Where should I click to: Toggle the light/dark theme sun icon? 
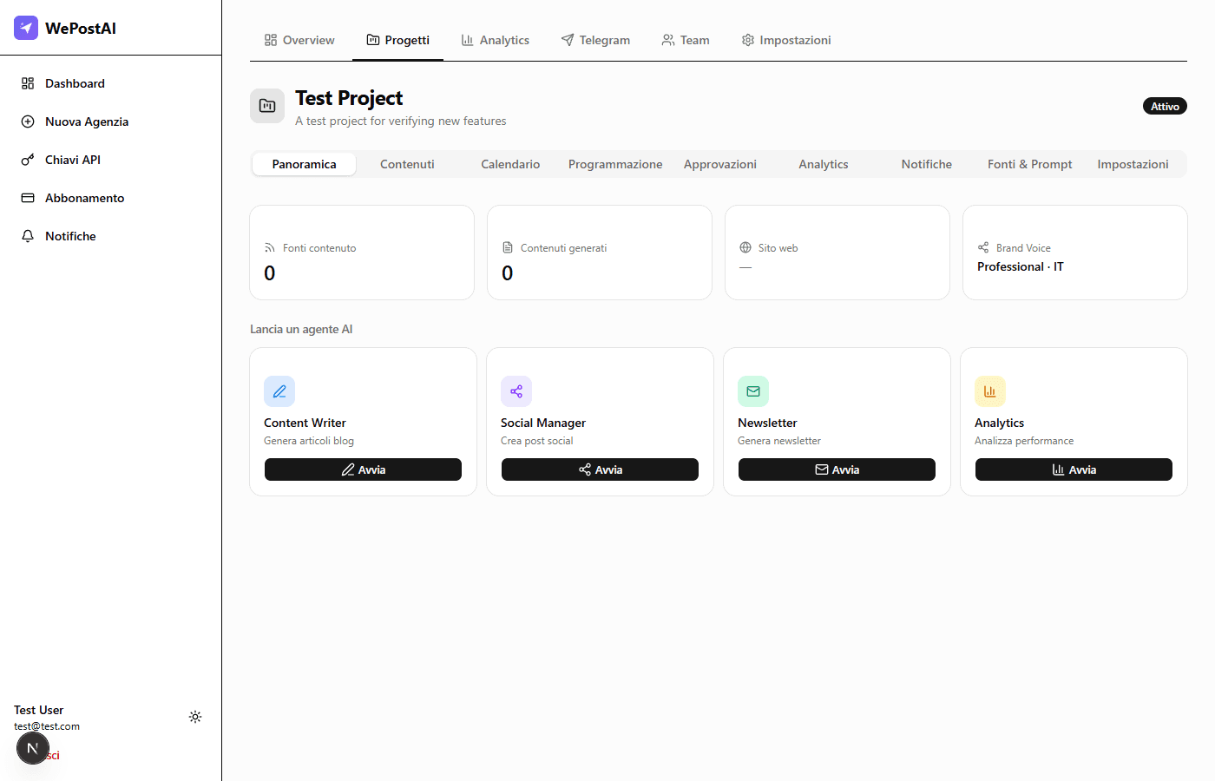(x=195, y=717)
